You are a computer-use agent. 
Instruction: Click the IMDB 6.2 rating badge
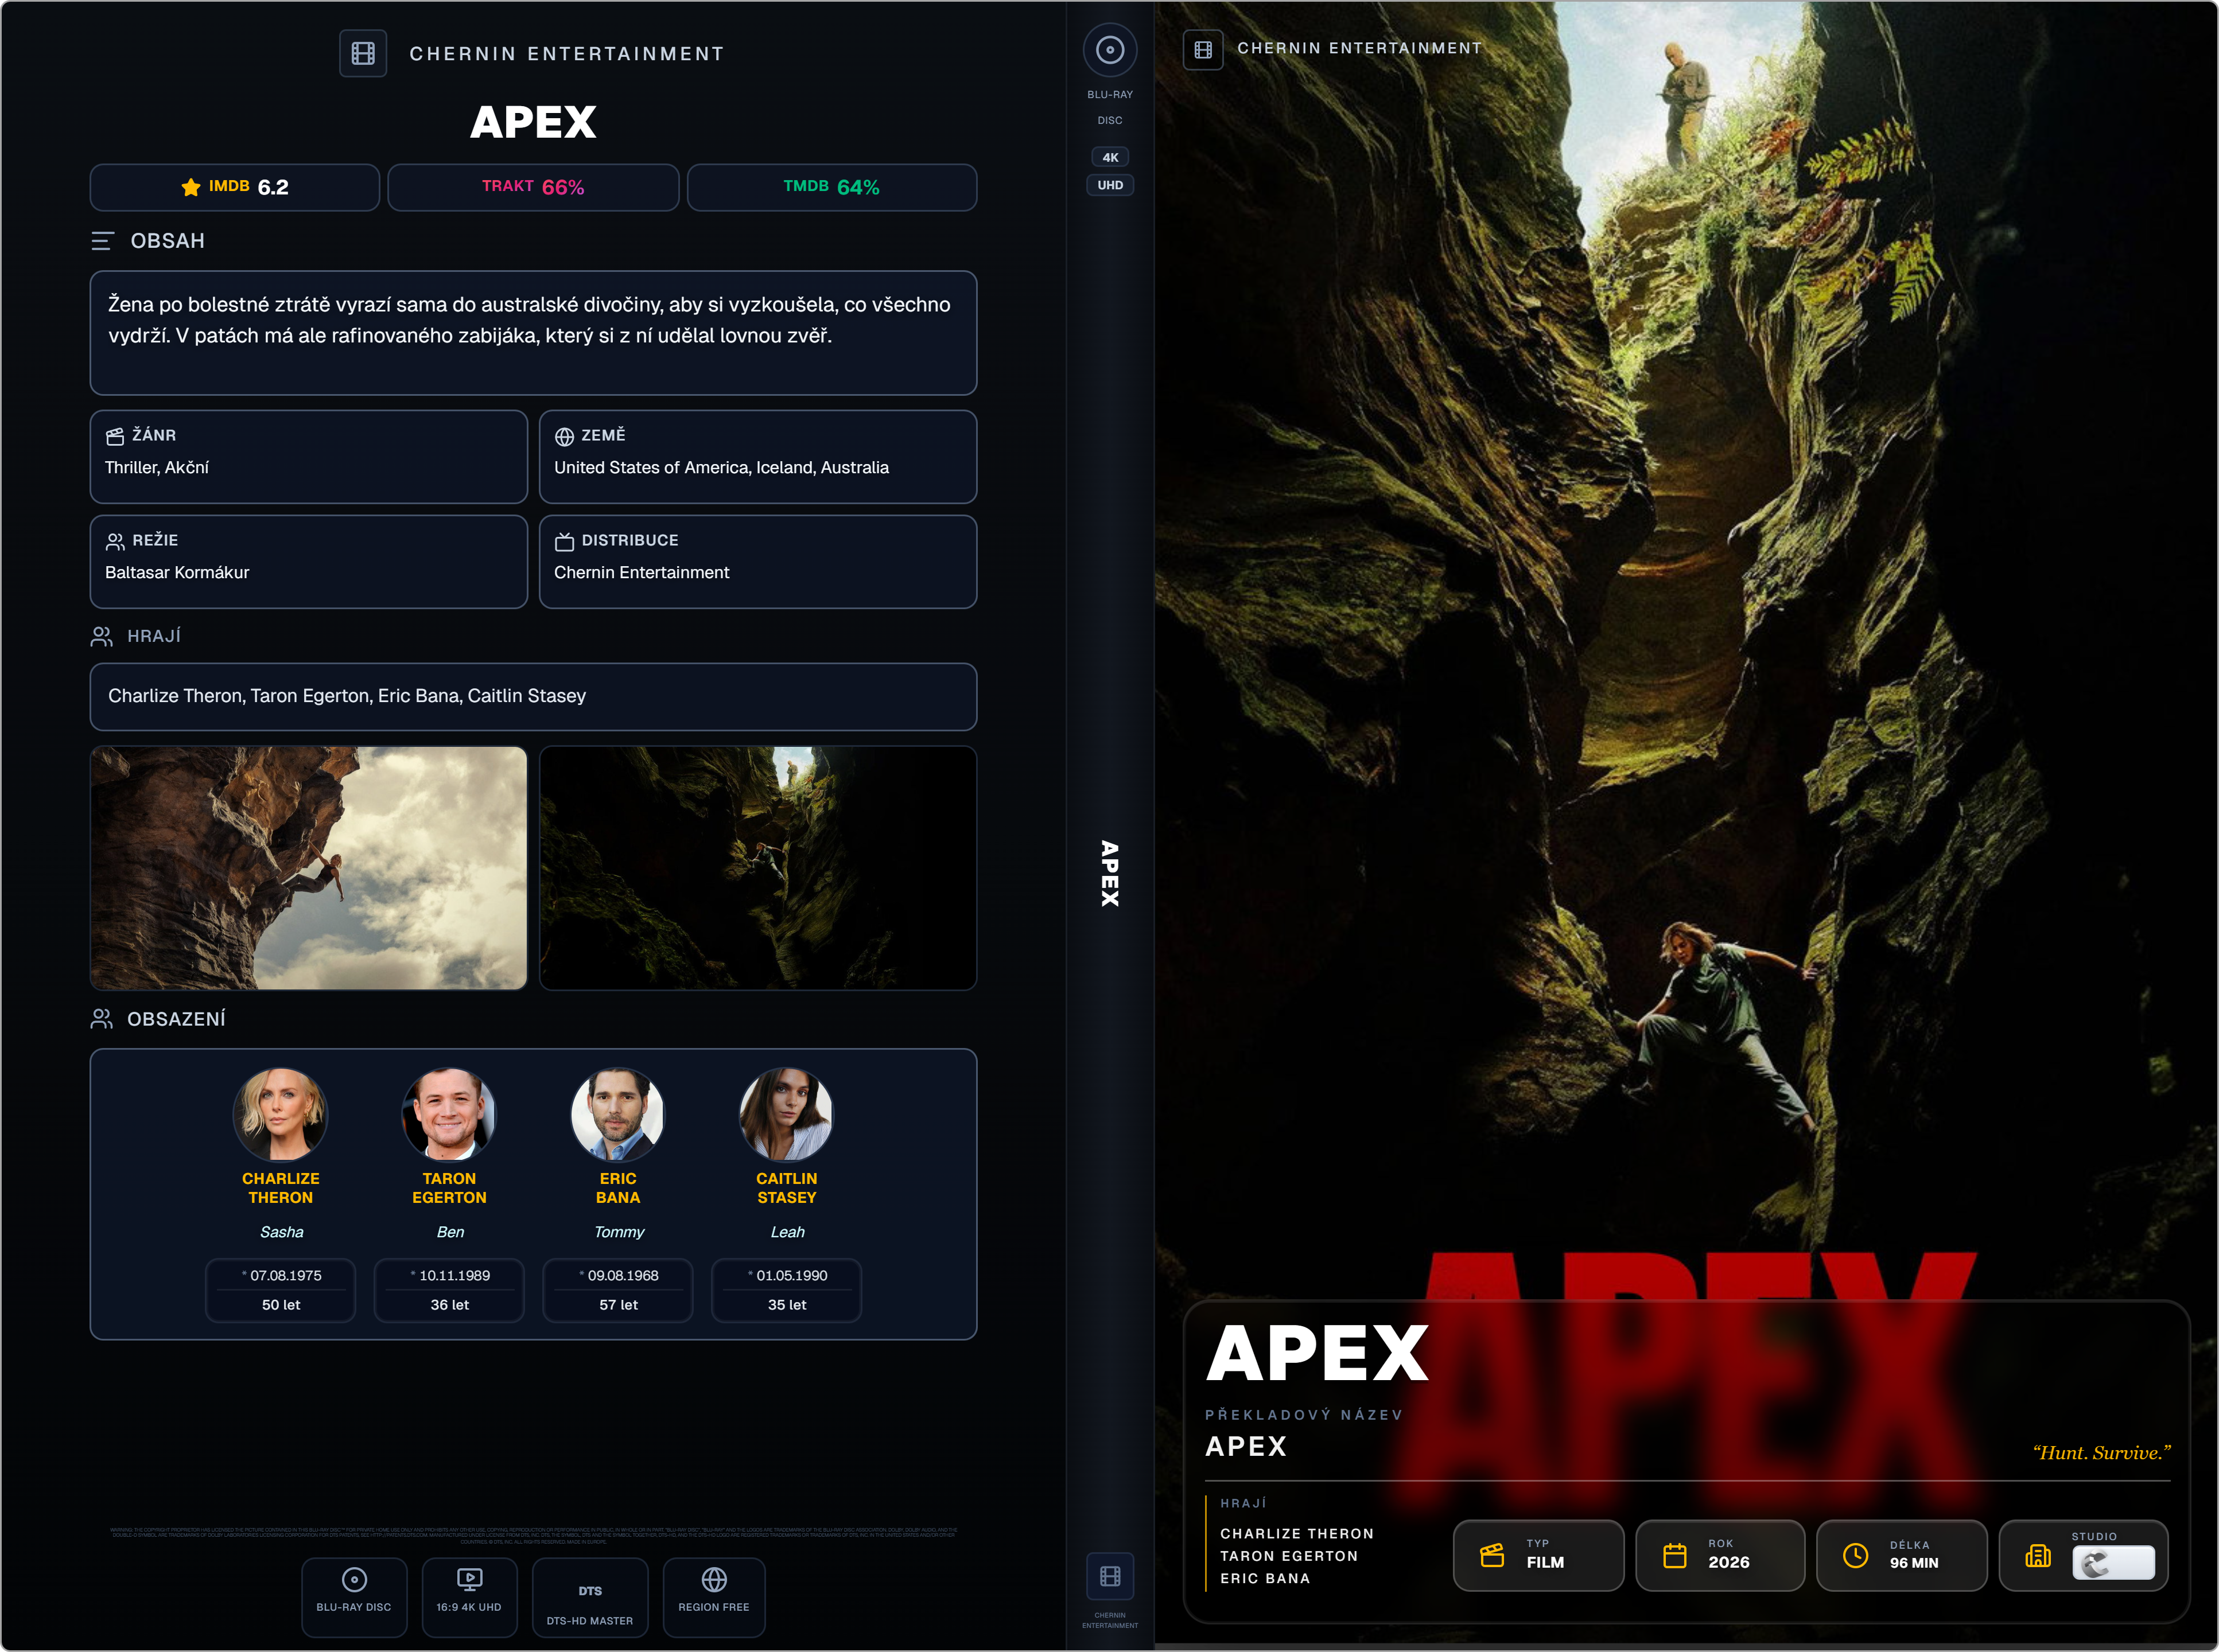[235, 187]
